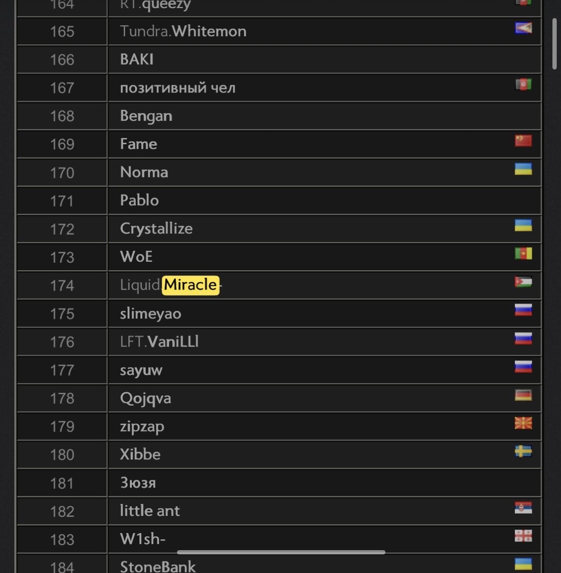Click the flag in Tundra.Whitemon's row

tap(523, 28)
